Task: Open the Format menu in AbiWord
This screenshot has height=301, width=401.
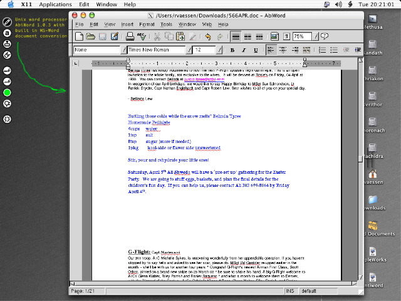Action: pos(147,24)
